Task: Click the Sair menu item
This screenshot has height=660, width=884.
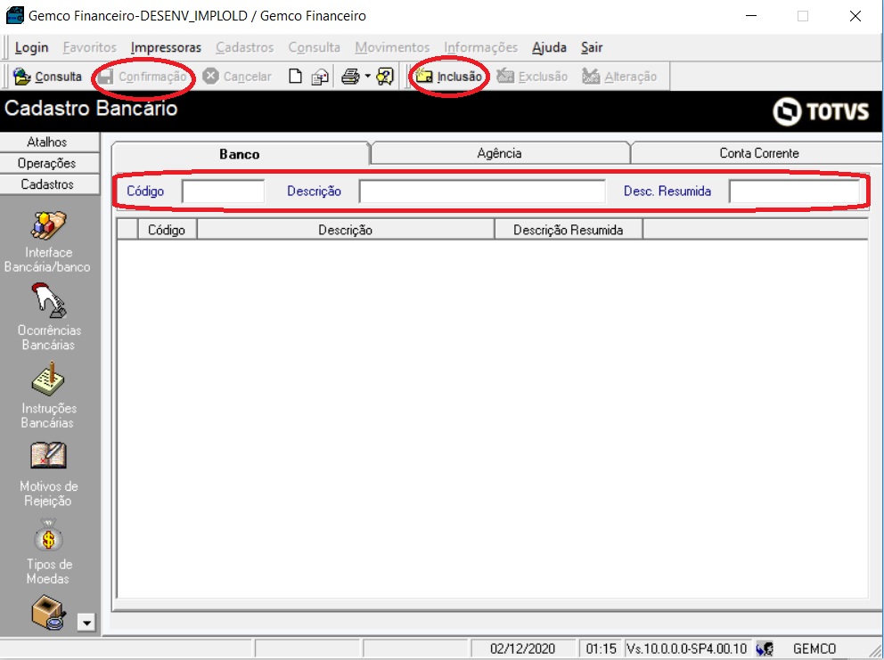Action: point(592,47)
